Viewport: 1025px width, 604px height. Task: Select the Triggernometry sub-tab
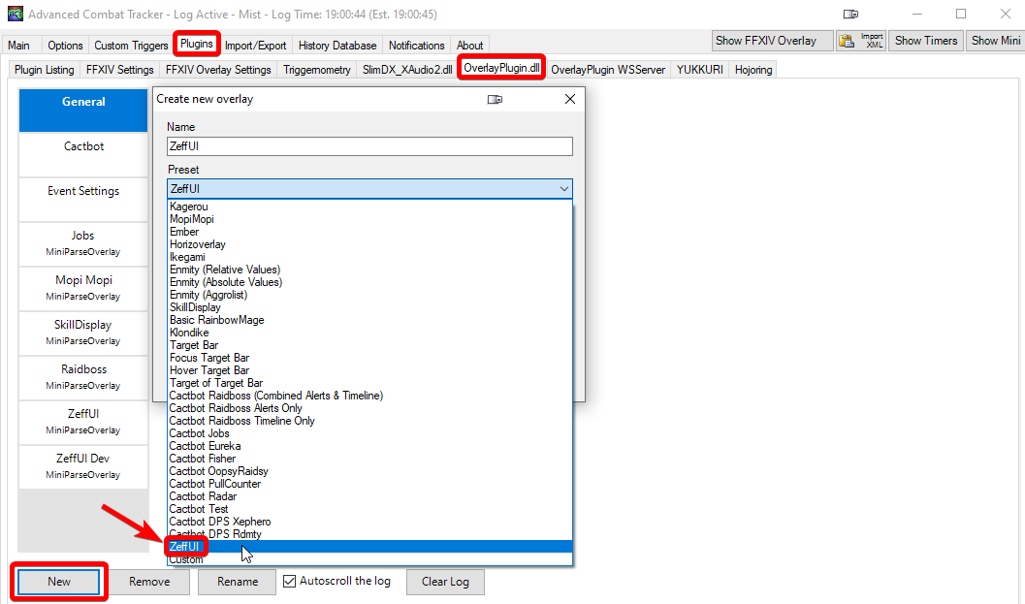[317, 69]
